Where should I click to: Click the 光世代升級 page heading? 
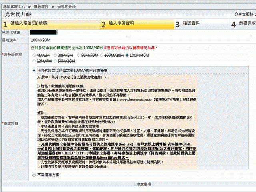click(x=18, y=14)
